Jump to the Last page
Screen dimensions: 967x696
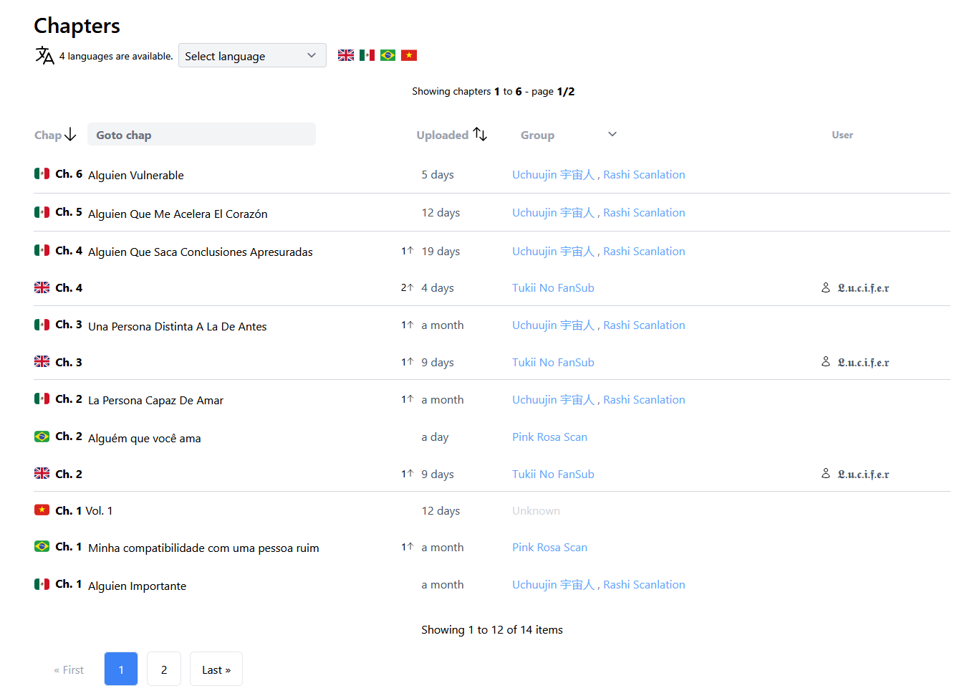point(216,669)
